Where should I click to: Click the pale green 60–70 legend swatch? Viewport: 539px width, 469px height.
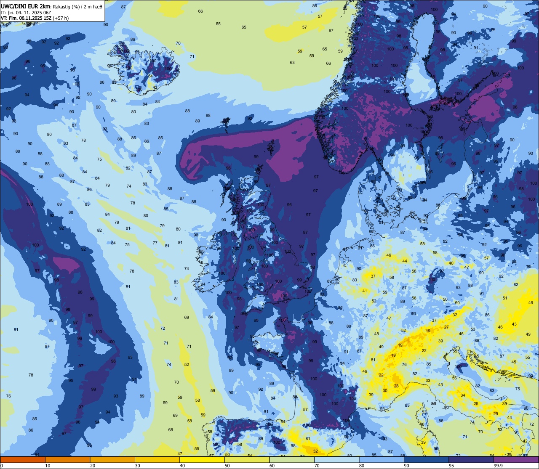click(x=292, y=459)
